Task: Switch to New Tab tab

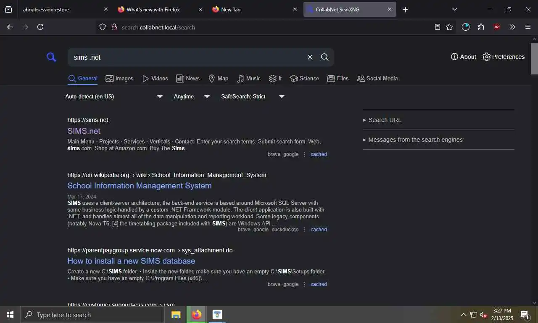Action: 255,9
